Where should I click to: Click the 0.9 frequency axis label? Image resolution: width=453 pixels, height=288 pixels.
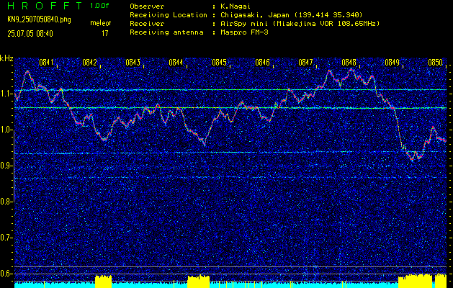click(6, 166)
